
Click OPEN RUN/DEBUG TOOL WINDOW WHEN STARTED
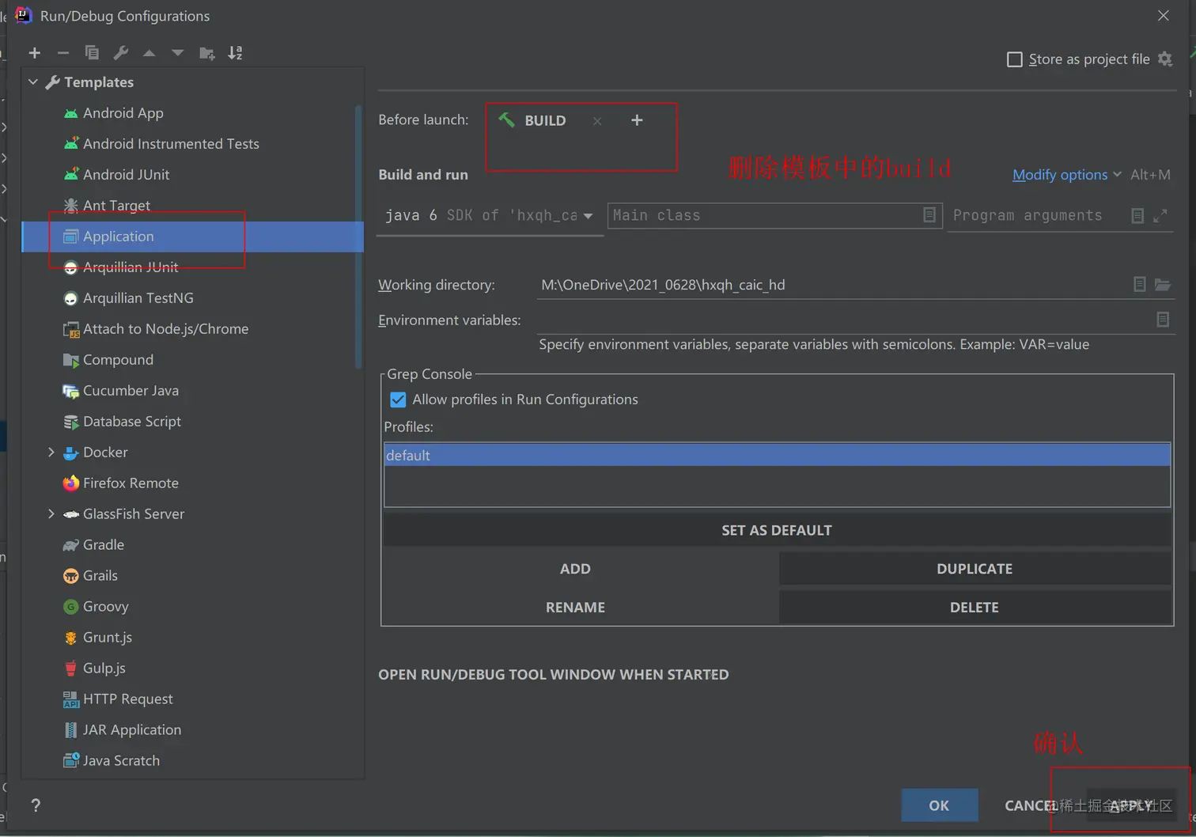(554, 675)
